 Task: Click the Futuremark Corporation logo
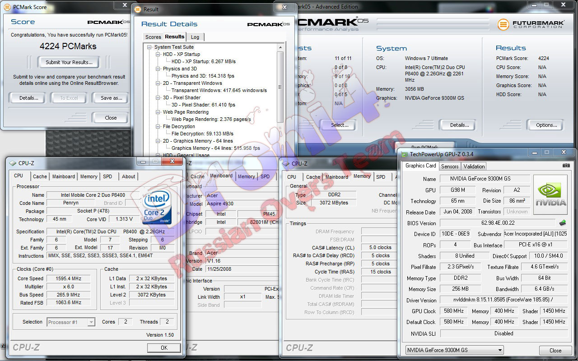pyautogui.click(x=531, y=24)
